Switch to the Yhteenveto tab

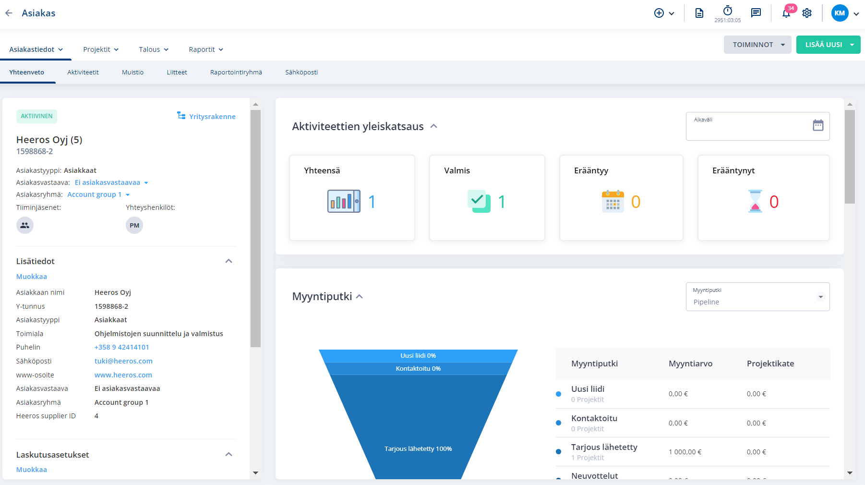(x=27, y=72)
